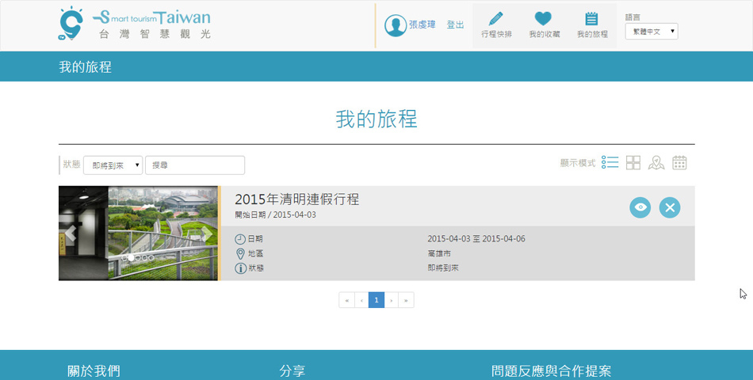This screenshot has width=753, height=380.
Task: Click the trip photo thumbnail
Action: [x=138, y=234]
